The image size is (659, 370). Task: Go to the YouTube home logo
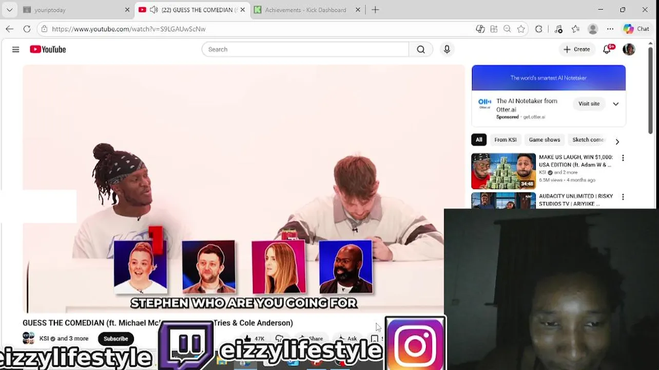pyautogui.click(x=48, y=49)
